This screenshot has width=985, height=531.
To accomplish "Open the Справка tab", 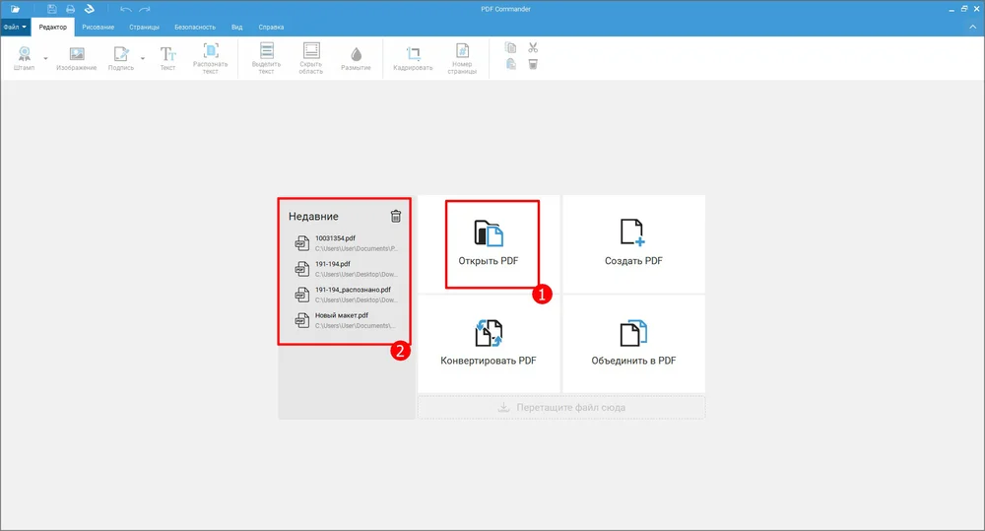I will pyautogui.click(x=271, y=27).
